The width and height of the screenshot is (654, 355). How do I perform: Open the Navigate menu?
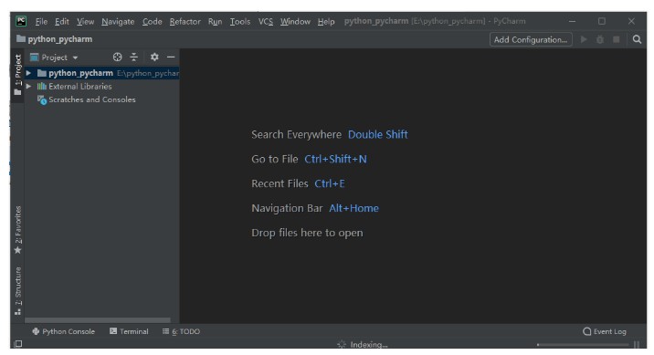118,21
